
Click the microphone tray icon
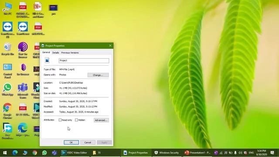[235, 153]
